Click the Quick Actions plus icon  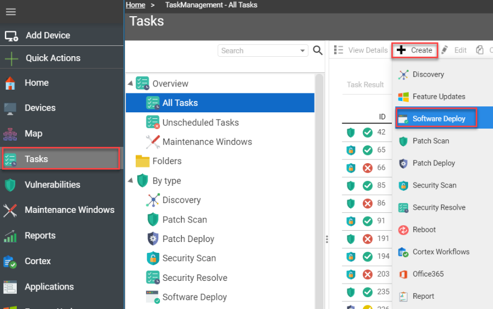point(11,58)
